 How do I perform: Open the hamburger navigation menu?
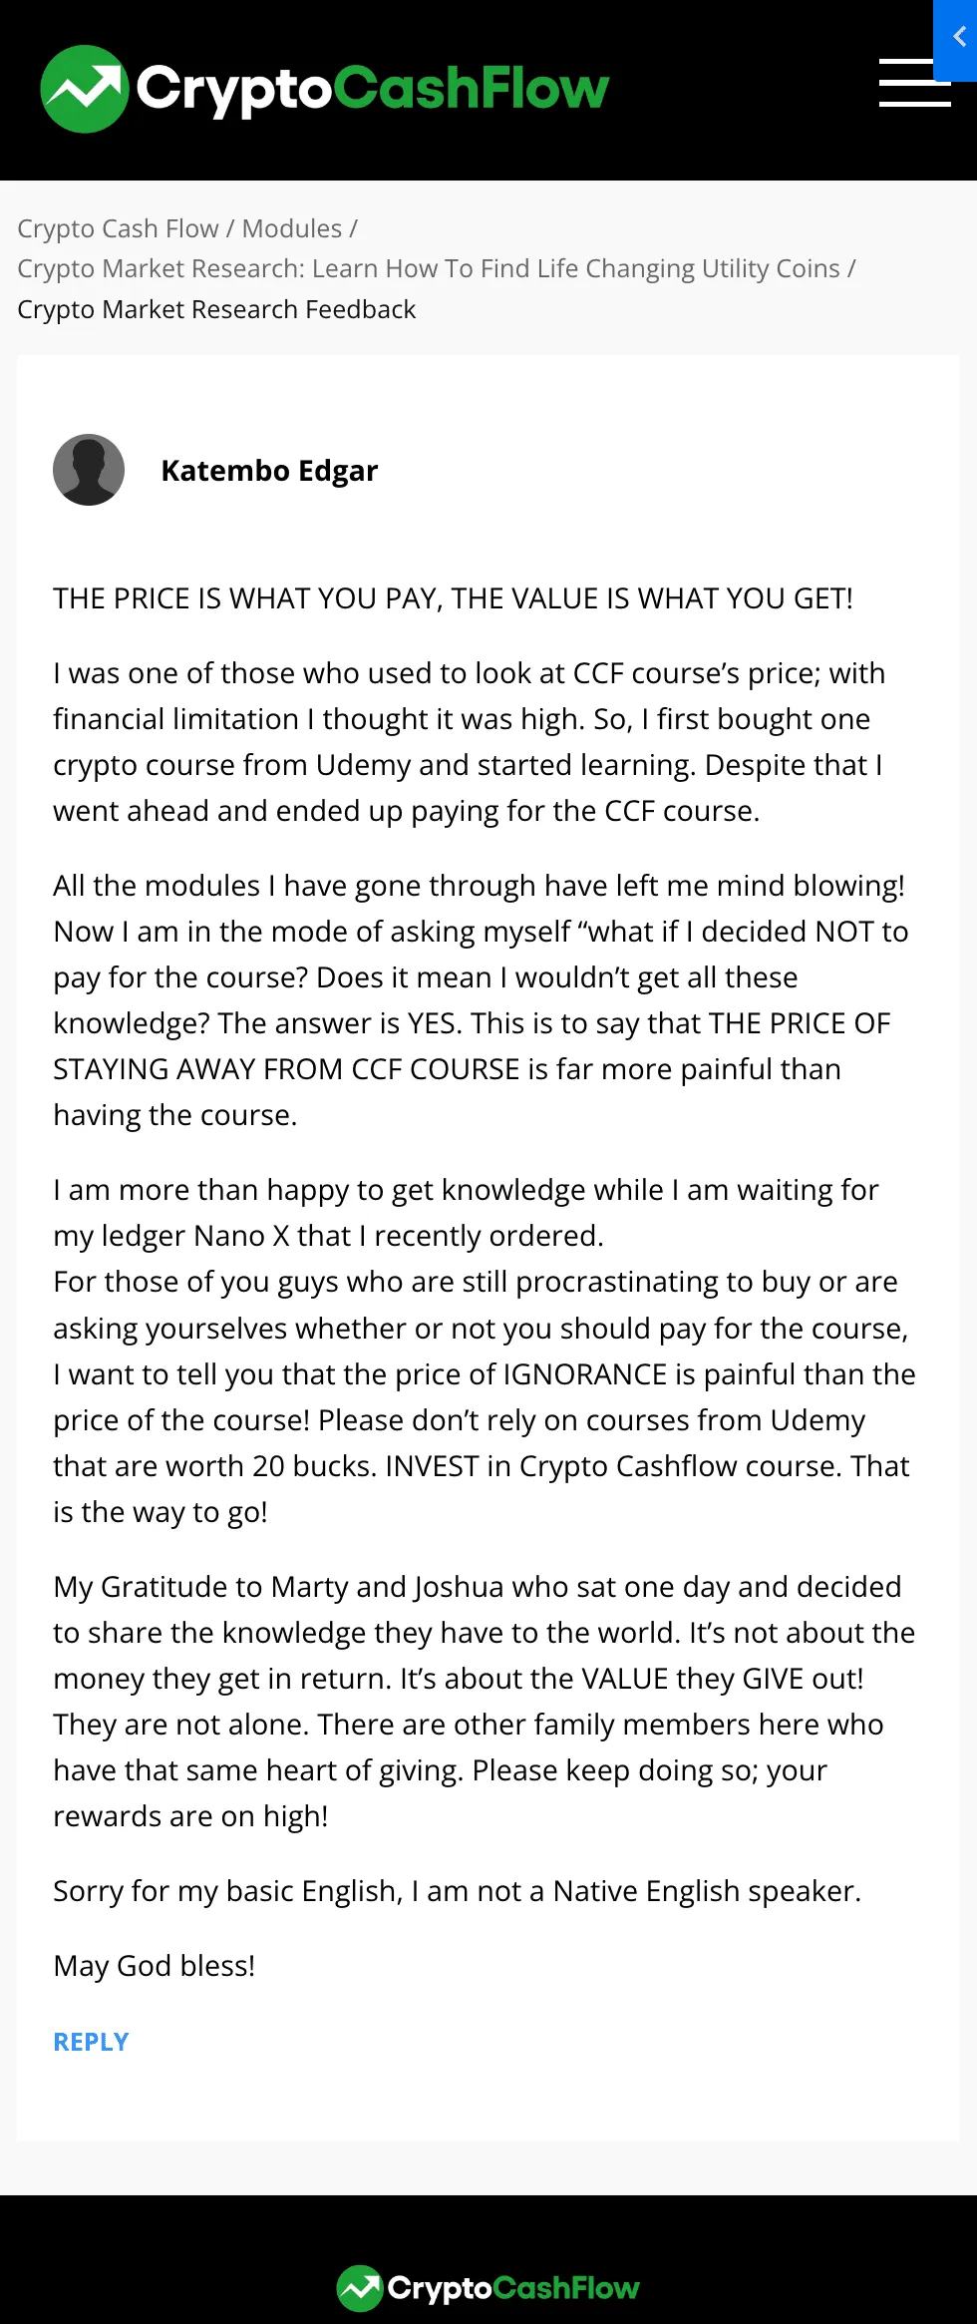coord(914,83)
